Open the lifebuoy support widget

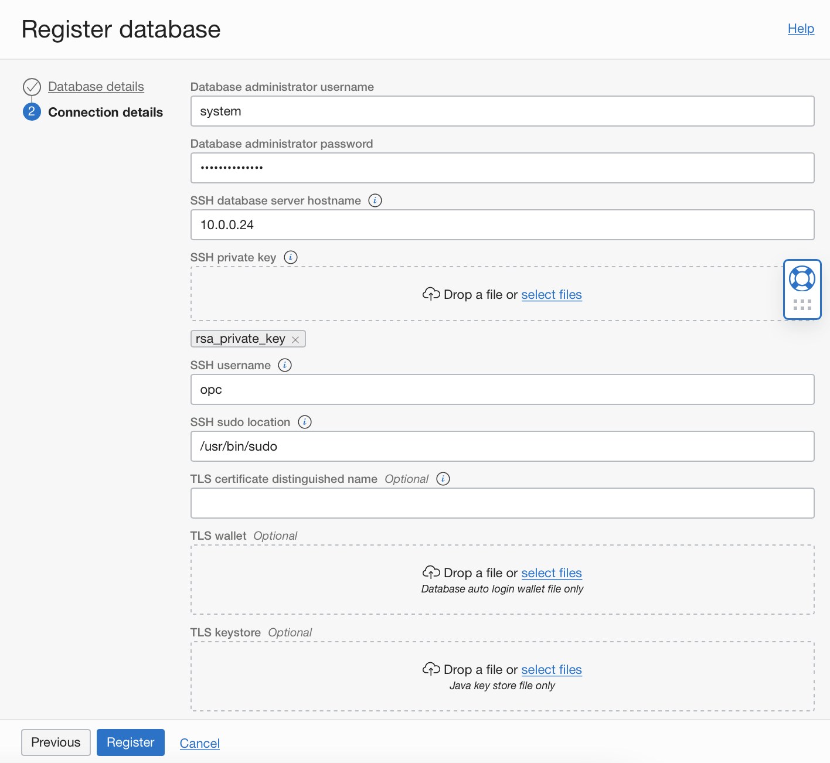(802, 278)
